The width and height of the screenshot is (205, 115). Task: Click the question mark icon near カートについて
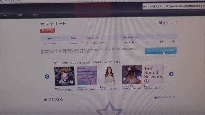click(161, 23)
